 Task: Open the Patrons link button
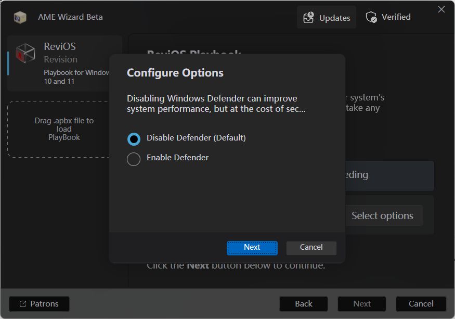[39, 304]
